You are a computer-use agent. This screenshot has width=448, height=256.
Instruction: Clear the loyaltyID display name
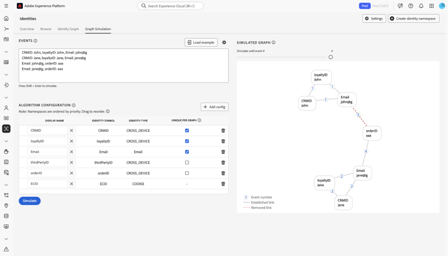point(72,141)
